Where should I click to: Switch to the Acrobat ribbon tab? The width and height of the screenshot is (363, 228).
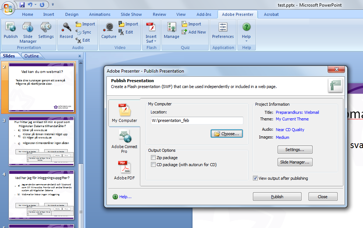click(271, 14)
